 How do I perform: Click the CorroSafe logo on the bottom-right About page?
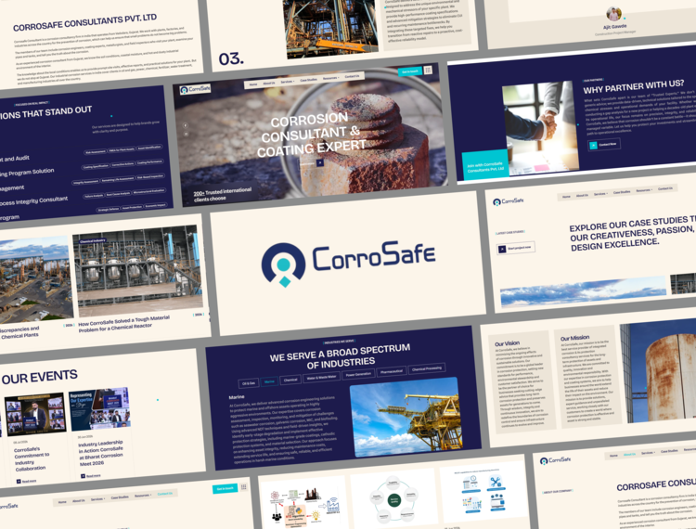[555, 460]
